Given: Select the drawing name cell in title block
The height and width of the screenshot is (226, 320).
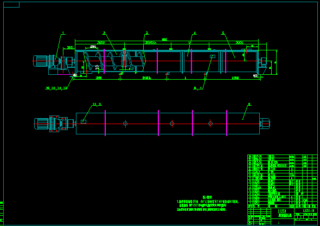Looking at the screenshot, I should click(283, 214).
